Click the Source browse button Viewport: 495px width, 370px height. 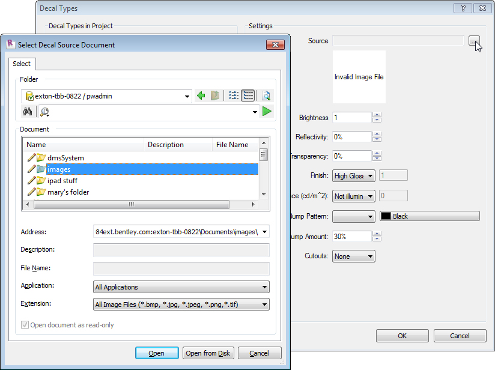tap(474, 41)
